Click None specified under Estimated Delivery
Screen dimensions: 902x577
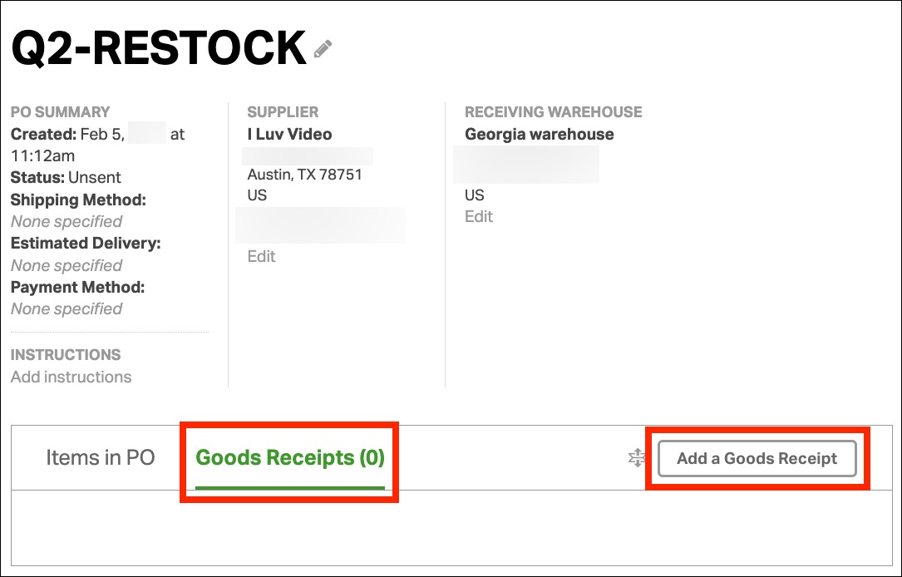click(x=67, y=265)
